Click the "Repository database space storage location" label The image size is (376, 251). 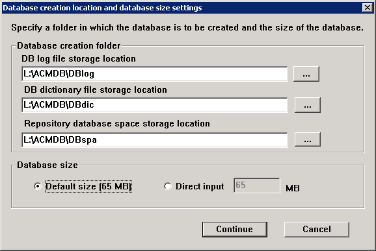[x=117, y=124]
